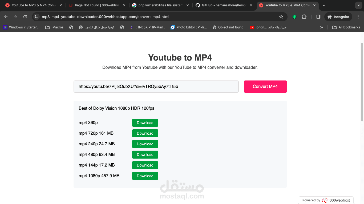
Task: Open the All Bookmarks folder
Action: (x=346, y=27)
